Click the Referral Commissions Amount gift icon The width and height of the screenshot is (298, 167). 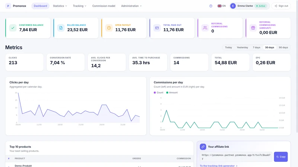253,28
